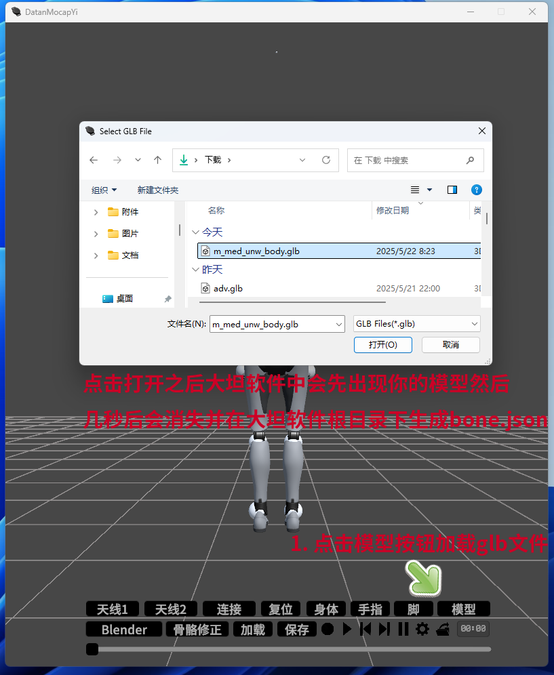This screenshot has height=675, width=554.
Task: Go up one folder level
Action: (157, 160)
